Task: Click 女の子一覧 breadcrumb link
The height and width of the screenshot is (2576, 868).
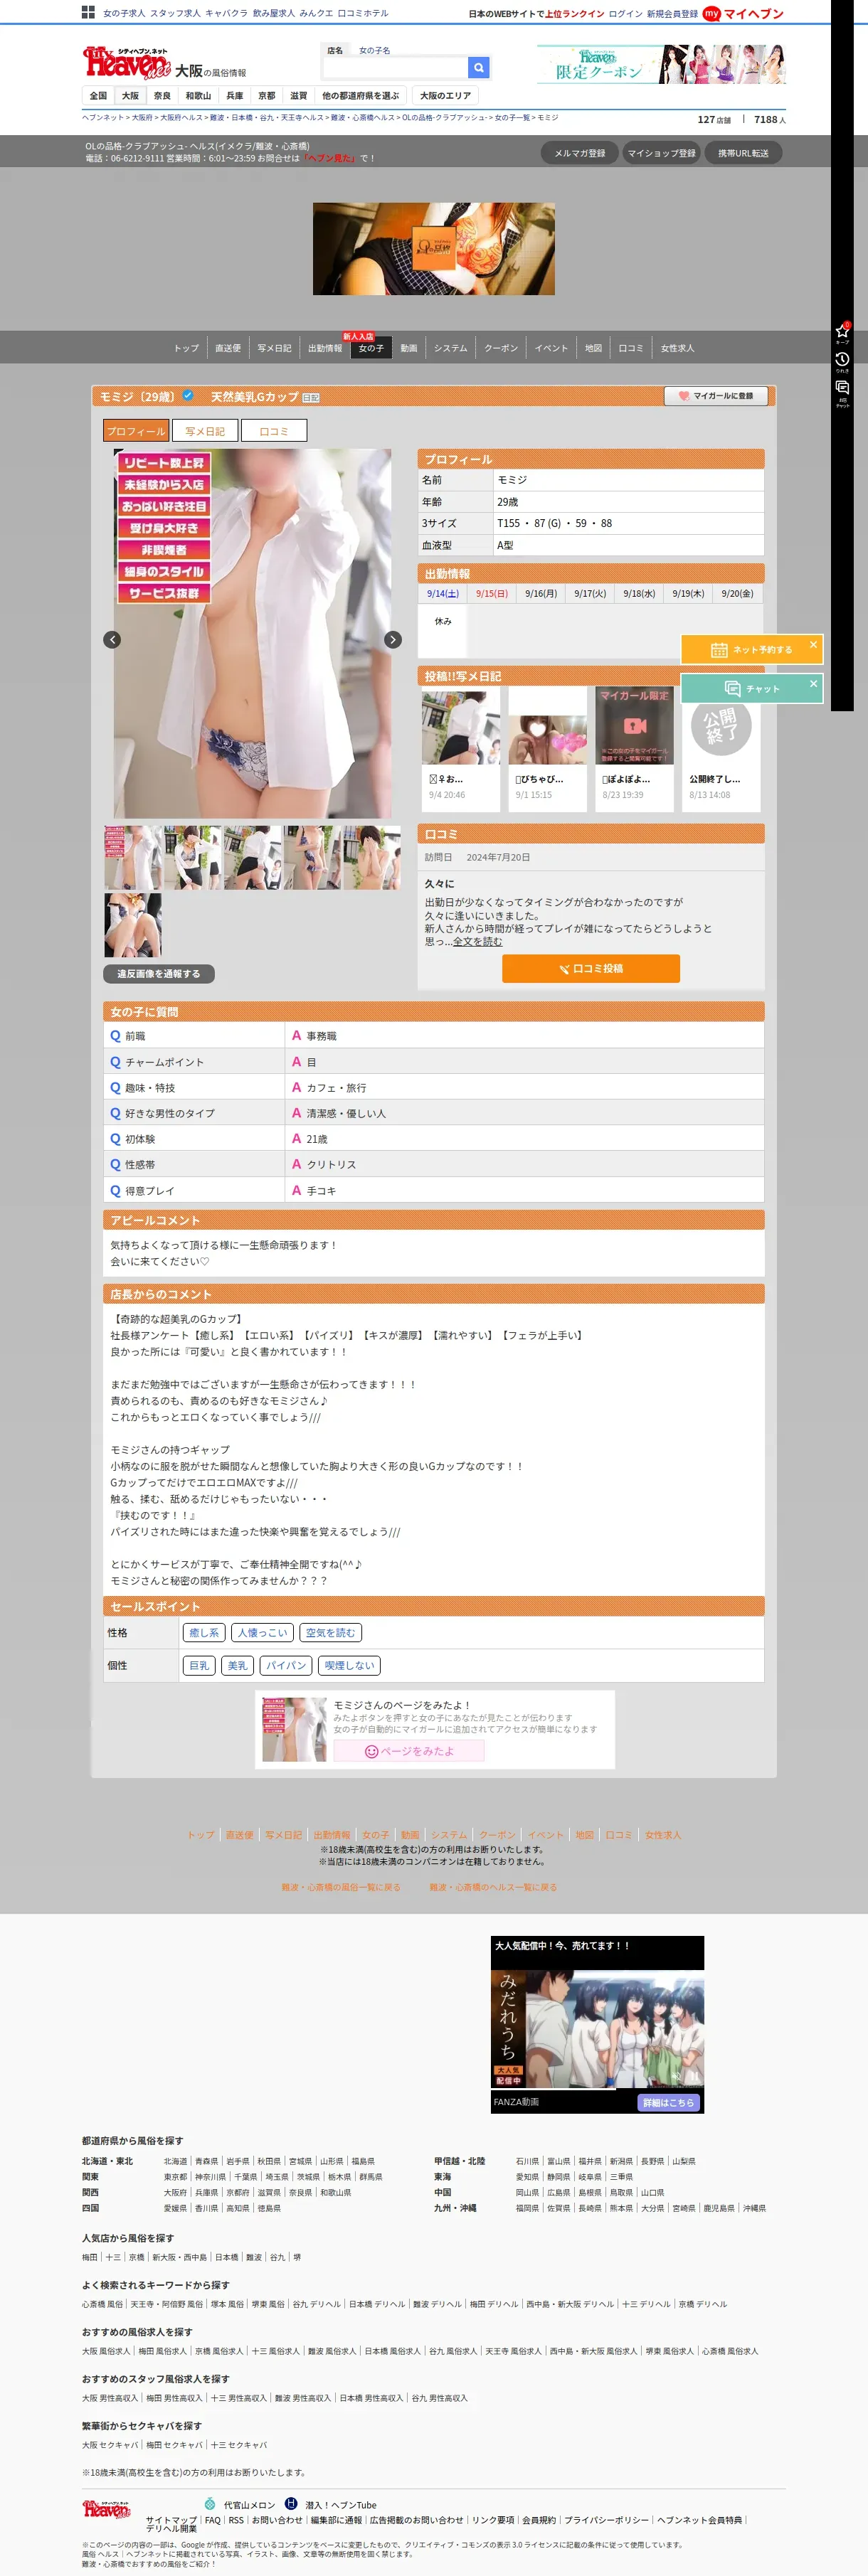Action: [512, 118]
